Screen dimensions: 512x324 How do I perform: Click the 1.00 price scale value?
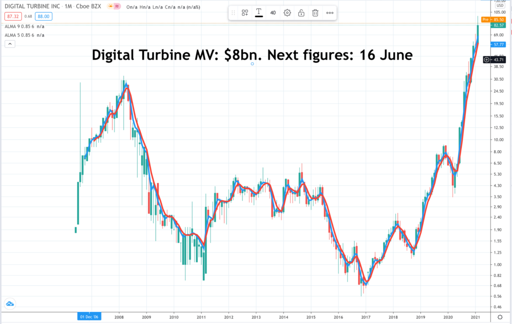coord(498,264)
